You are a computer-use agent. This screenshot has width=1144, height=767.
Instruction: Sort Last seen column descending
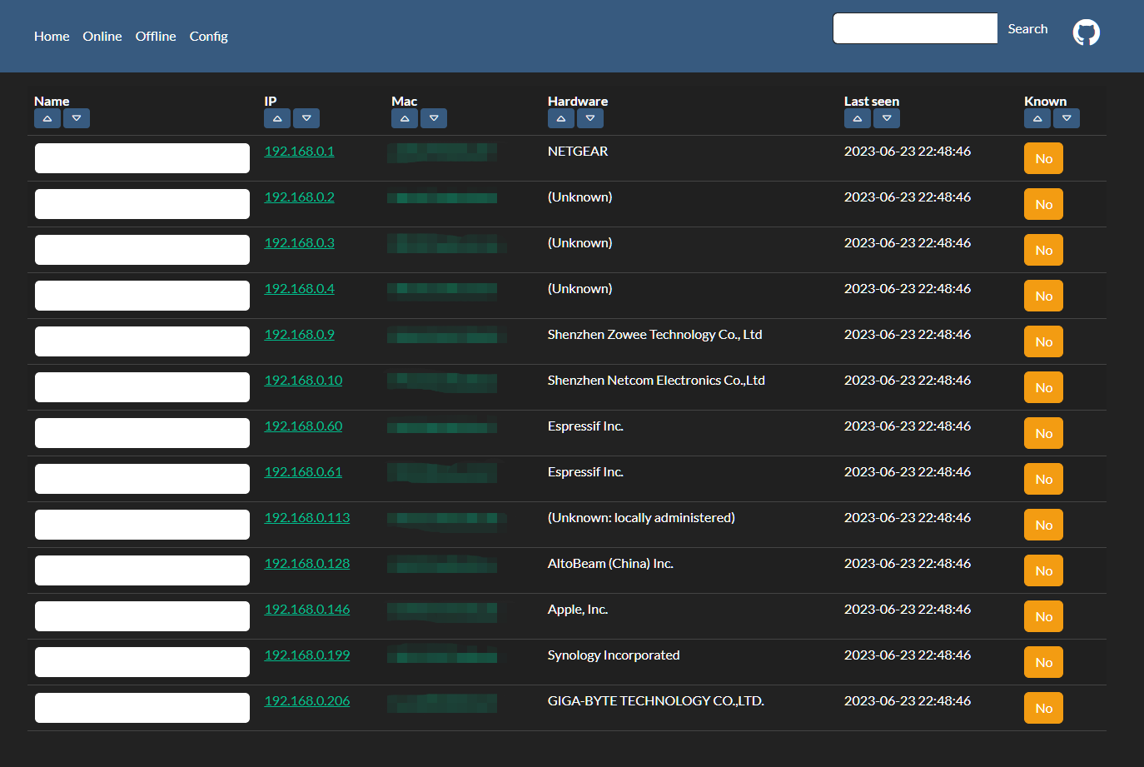click(887, 119)
